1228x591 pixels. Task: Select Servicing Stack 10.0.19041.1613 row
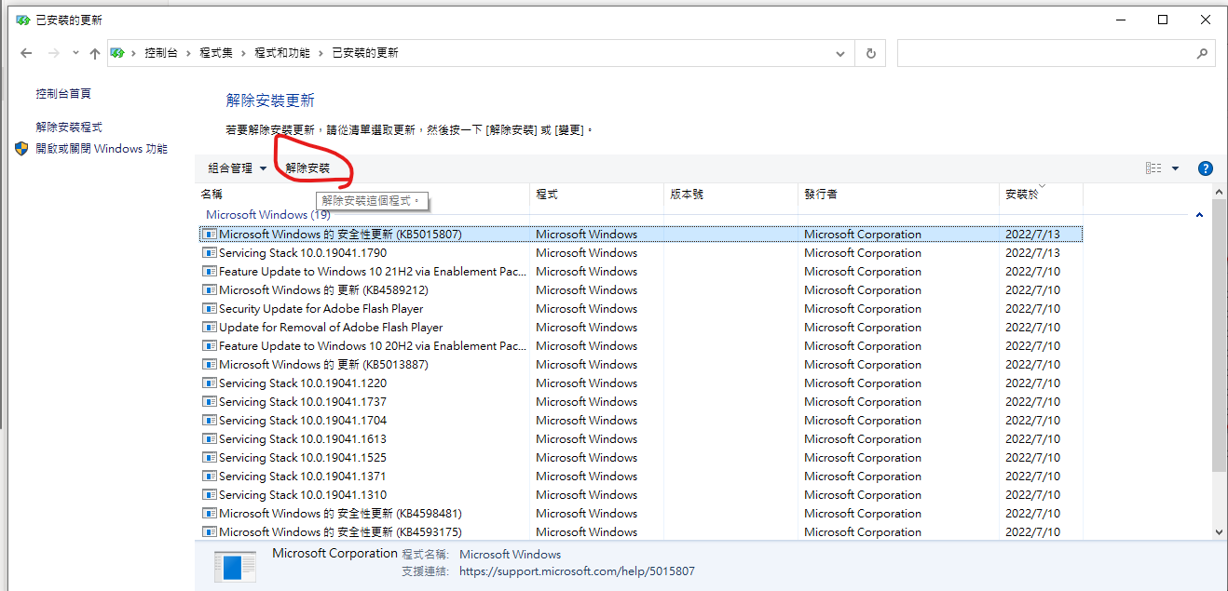(x=641, y=439)
